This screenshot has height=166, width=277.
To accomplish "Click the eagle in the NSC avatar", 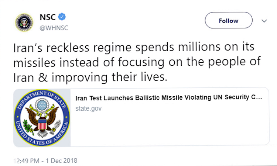I will point(24,23).
